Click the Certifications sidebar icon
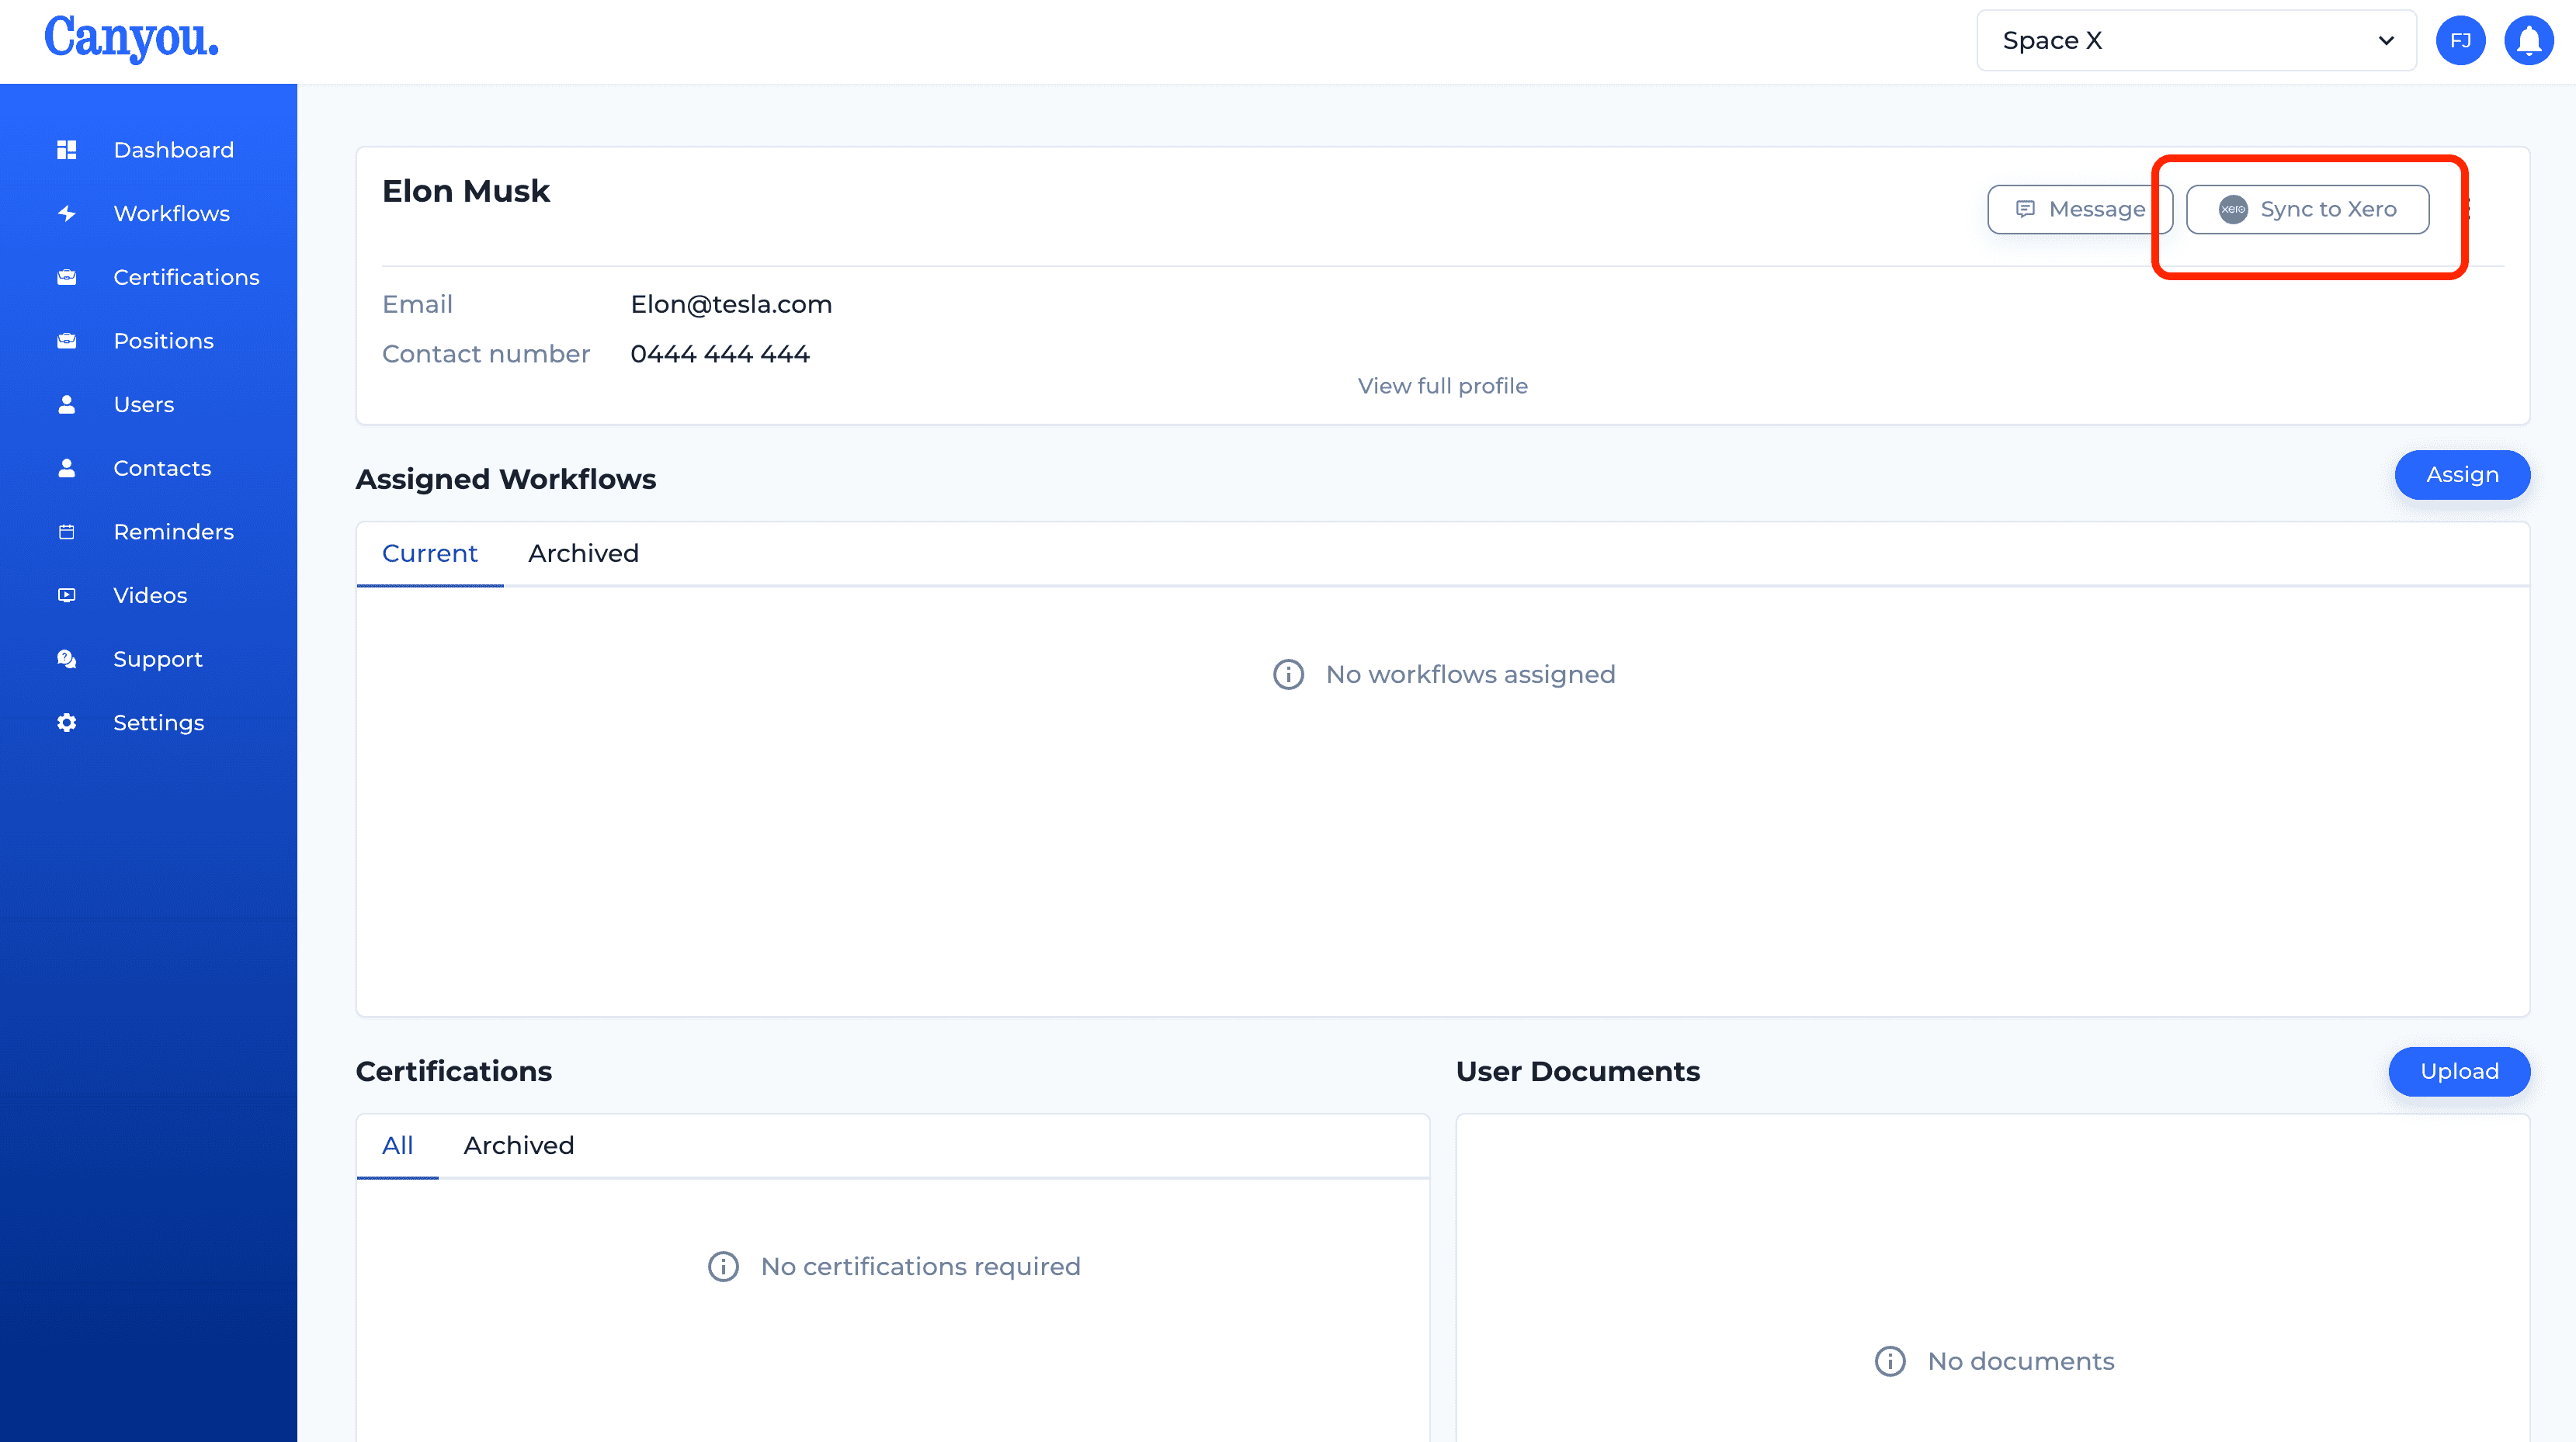The image size is (2576, 1442). [x=67, y=277]
